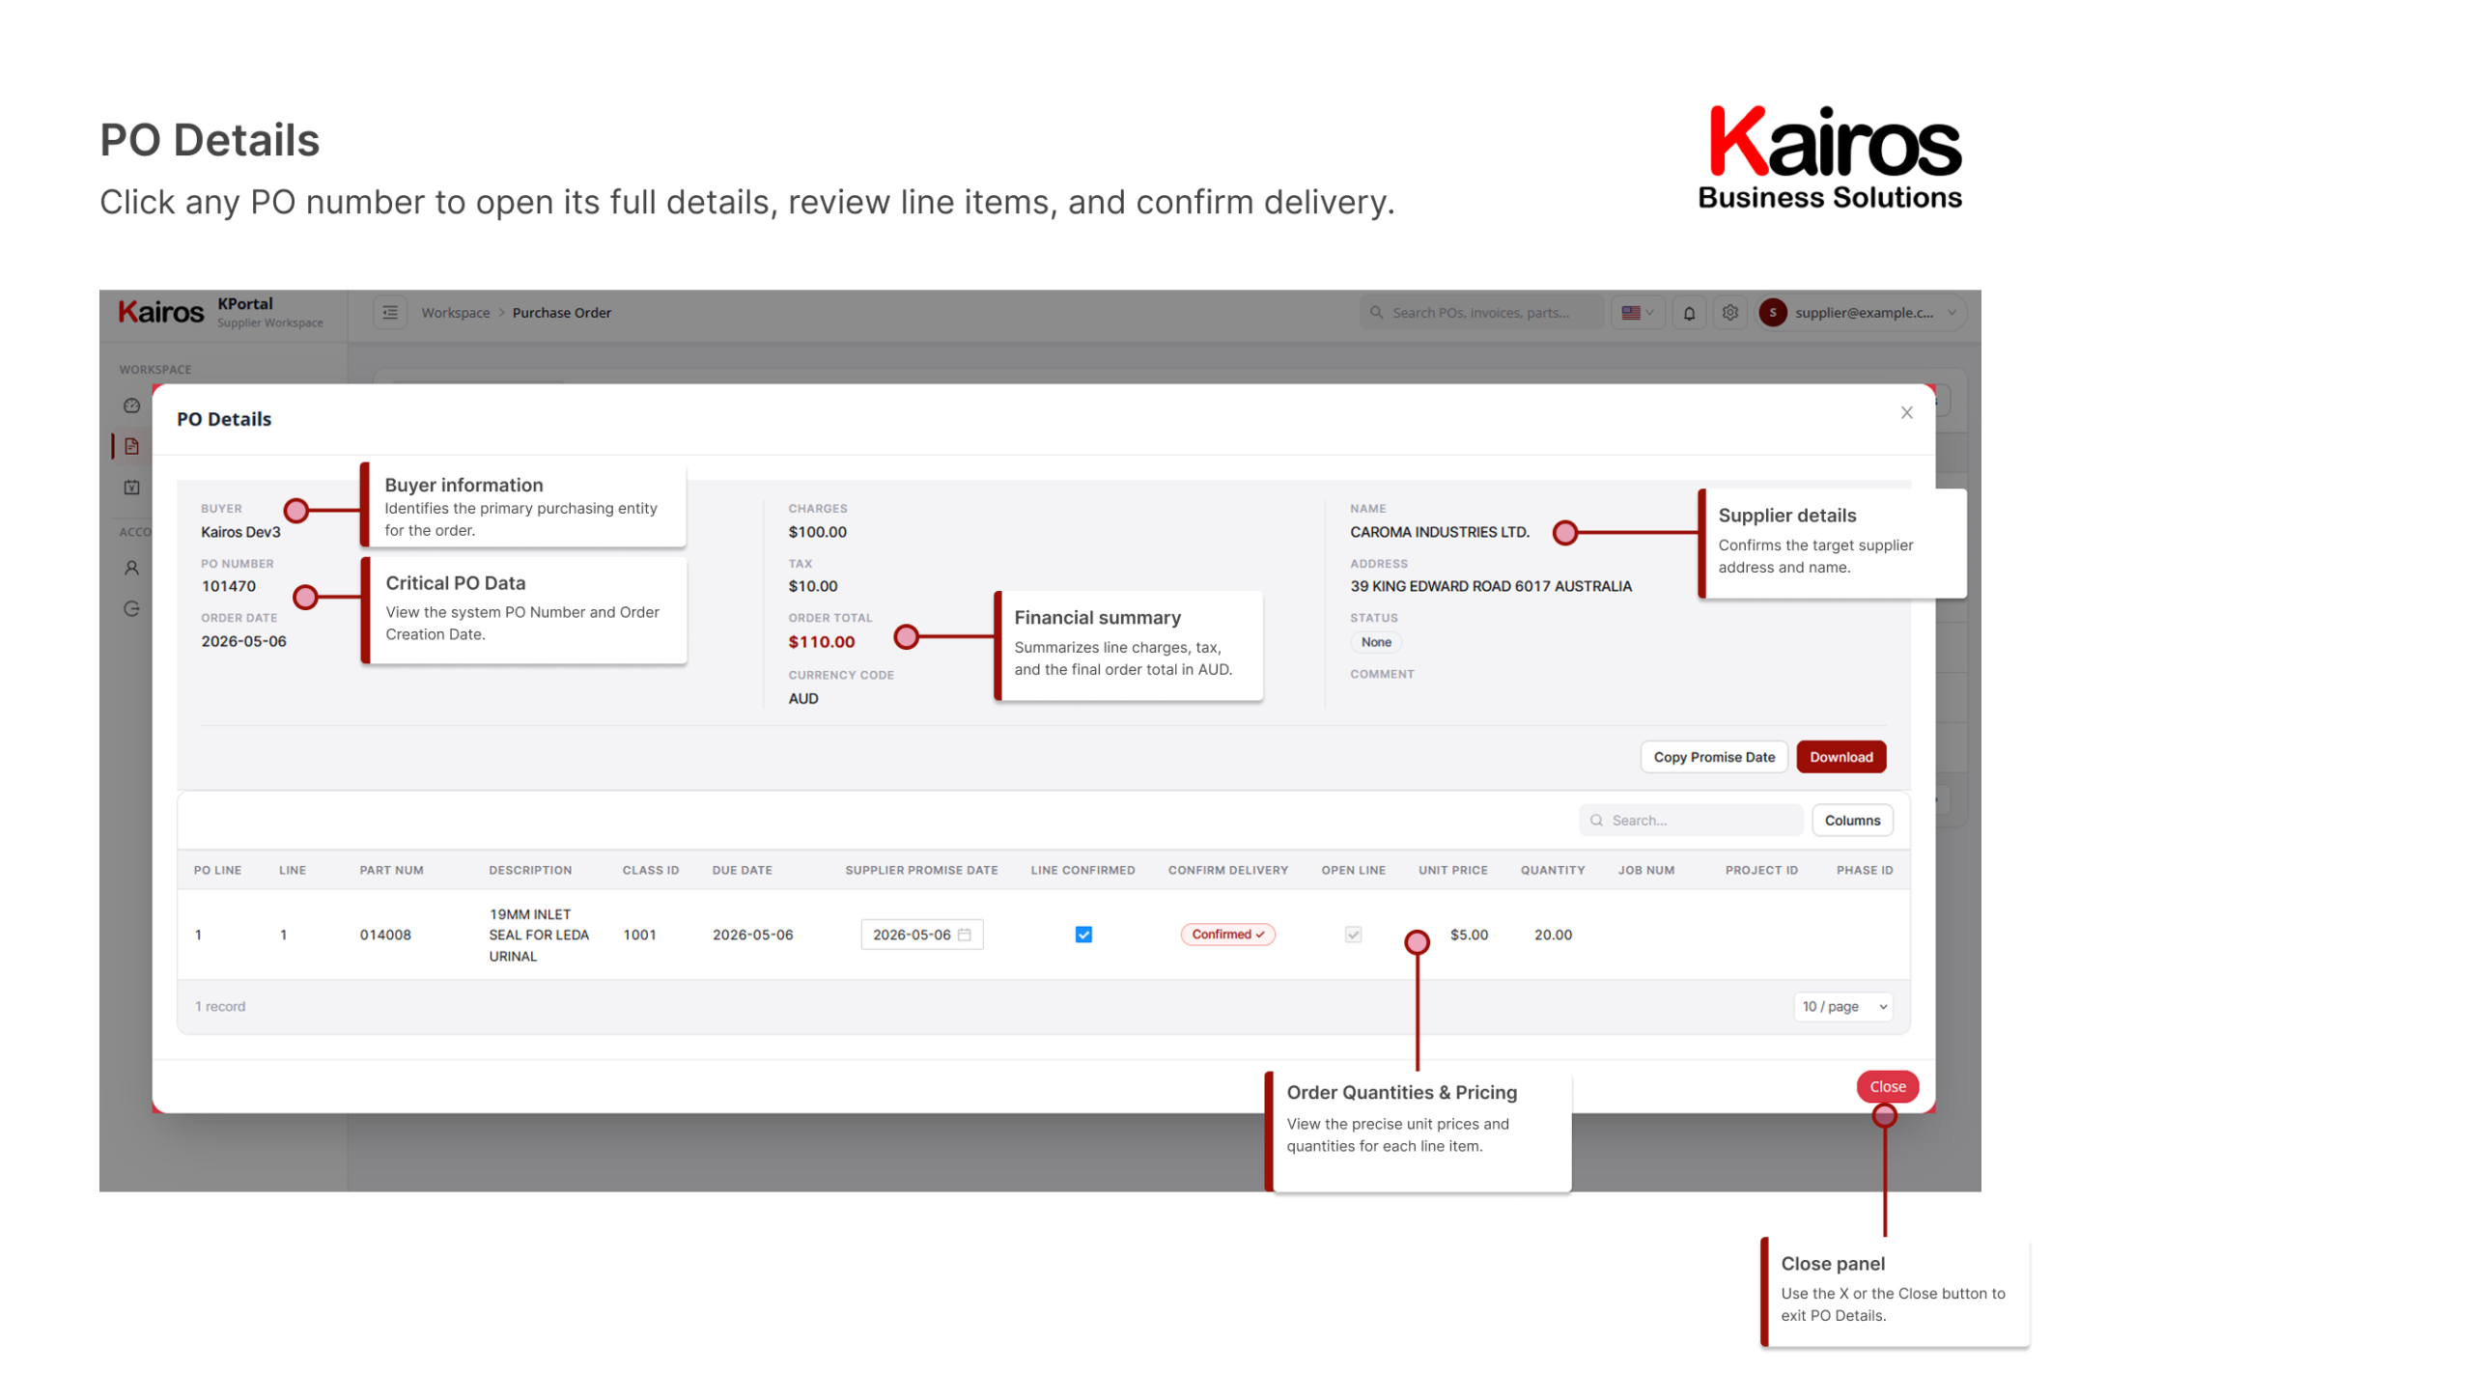Close PO Details with the X icon

[x=1907, y=413]
